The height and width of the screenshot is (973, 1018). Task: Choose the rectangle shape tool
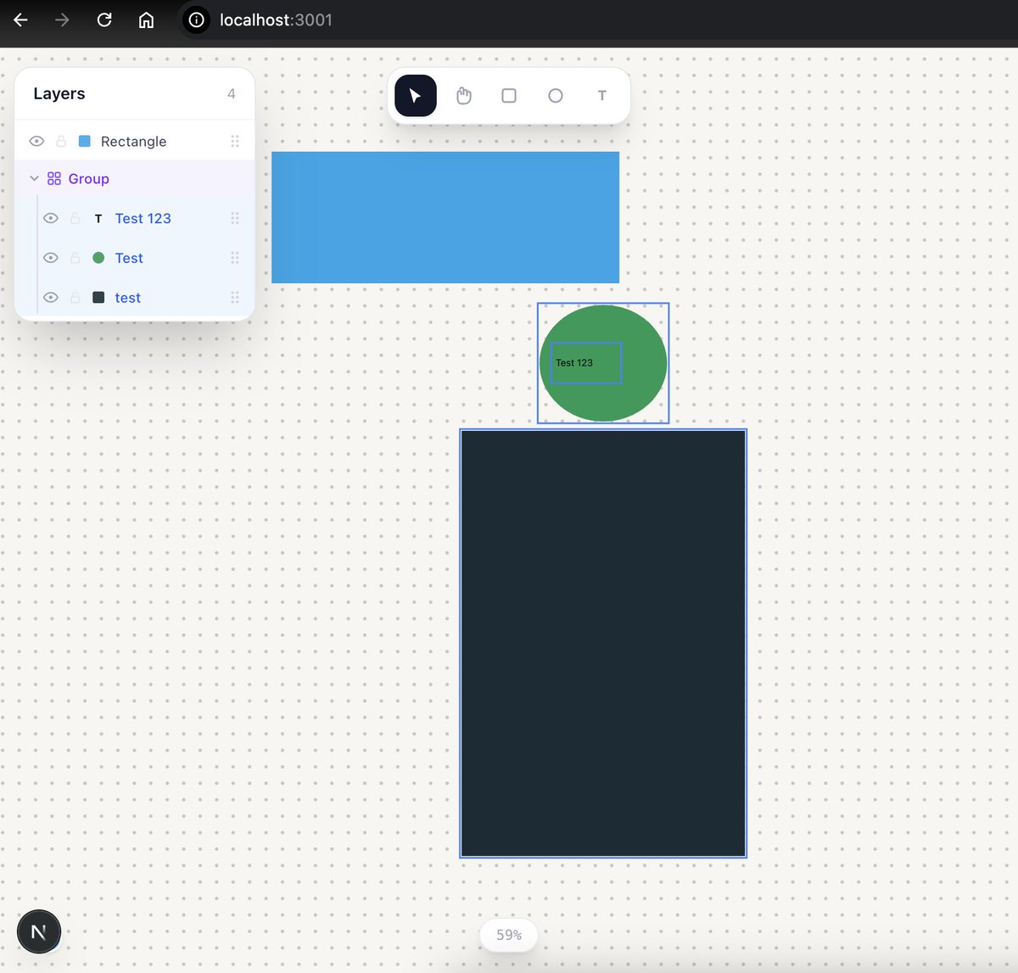tap(509, 96)
